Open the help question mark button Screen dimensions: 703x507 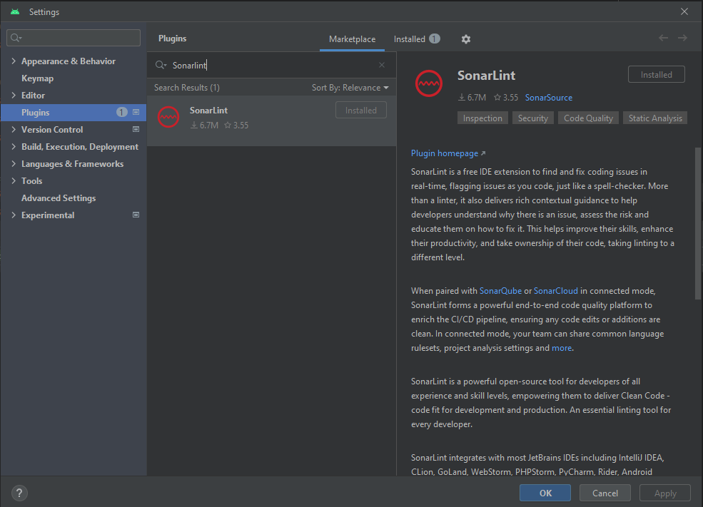coord(19,493)
